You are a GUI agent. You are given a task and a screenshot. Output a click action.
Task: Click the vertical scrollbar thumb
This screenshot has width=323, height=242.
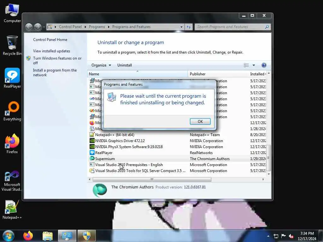click(x=268, y=158)
